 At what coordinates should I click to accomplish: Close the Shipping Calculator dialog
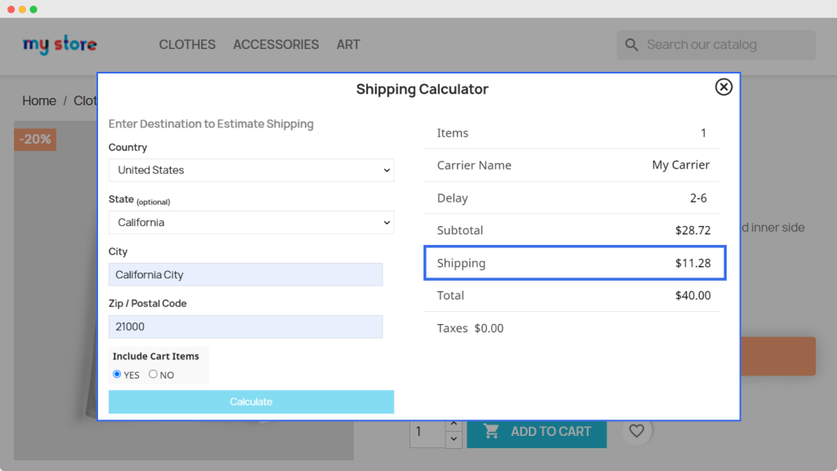point(723,87)
